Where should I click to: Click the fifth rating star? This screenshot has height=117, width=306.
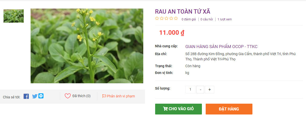point(176,18)
